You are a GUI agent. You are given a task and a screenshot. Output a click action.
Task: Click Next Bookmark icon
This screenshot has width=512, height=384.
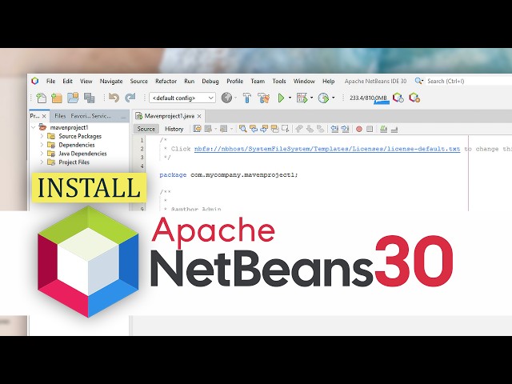[x=310, y=129]
